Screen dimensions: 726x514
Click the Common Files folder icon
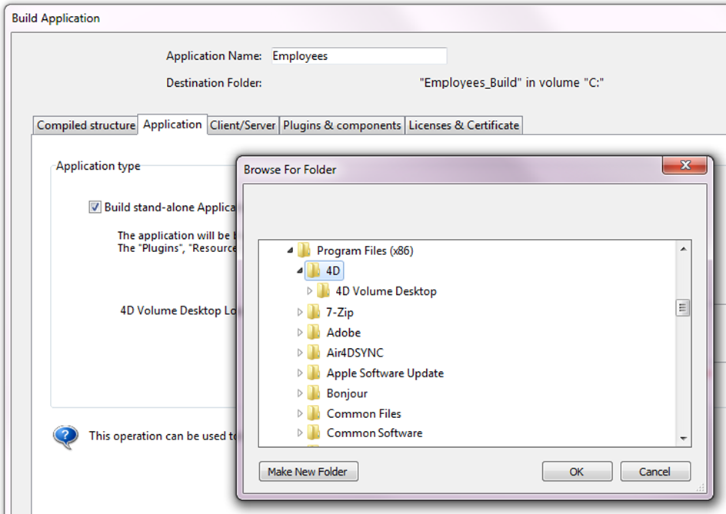tap(314, 413)
